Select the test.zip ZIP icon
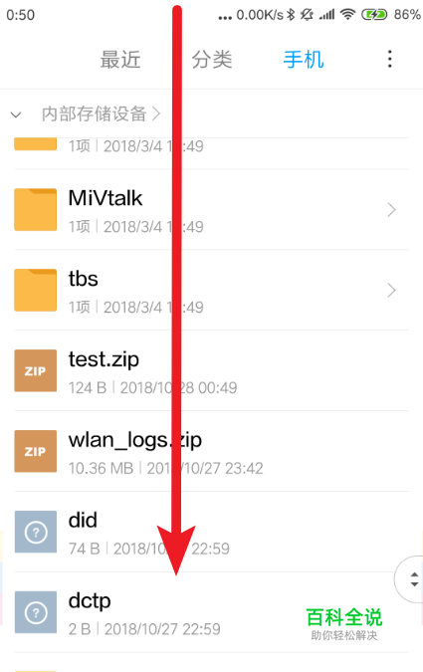 pos(36,370)
